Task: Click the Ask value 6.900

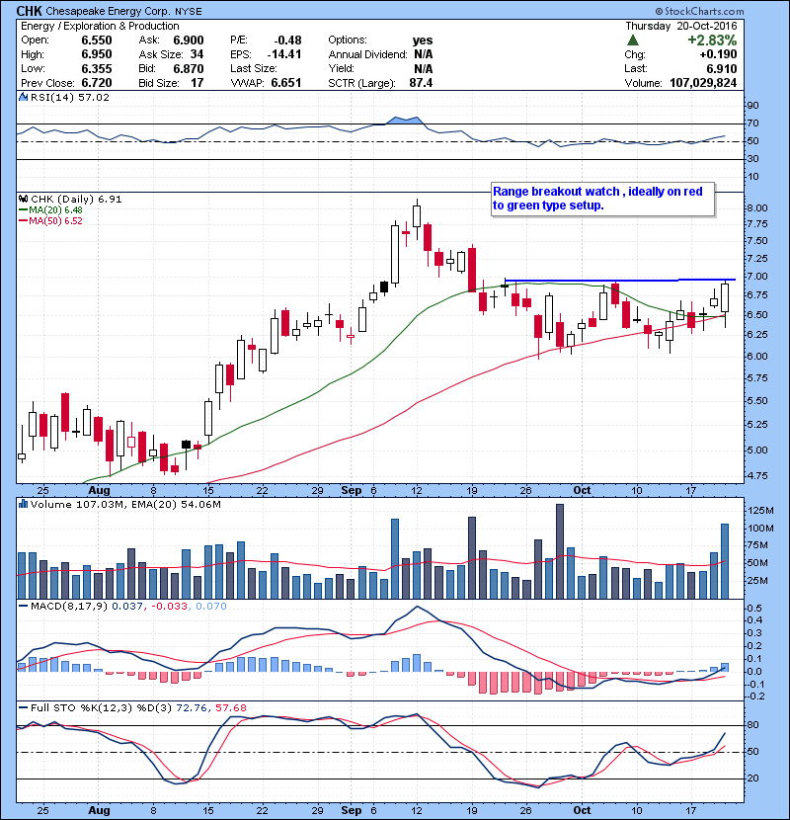Action: point(189,41)
